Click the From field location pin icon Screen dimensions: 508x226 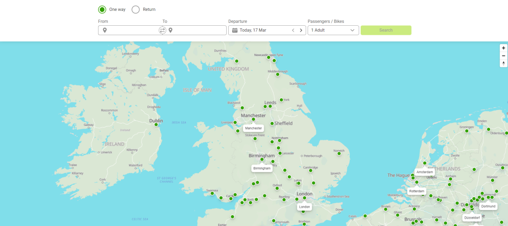tap(105, 30)
